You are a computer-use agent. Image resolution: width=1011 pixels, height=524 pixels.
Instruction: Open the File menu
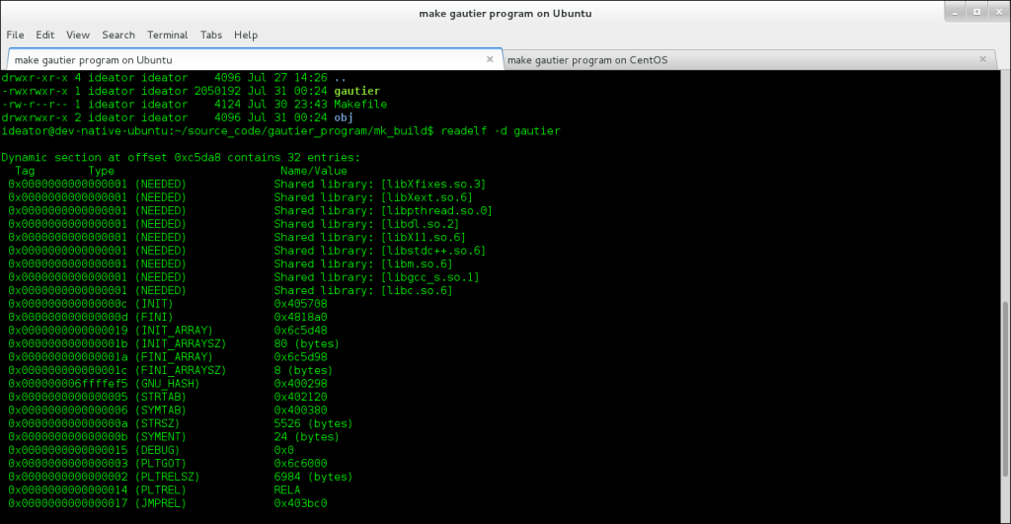15,35
